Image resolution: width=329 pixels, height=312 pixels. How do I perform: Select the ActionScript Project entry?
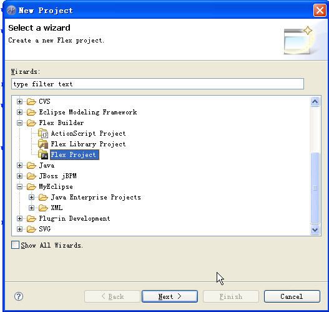coord(88,133)
